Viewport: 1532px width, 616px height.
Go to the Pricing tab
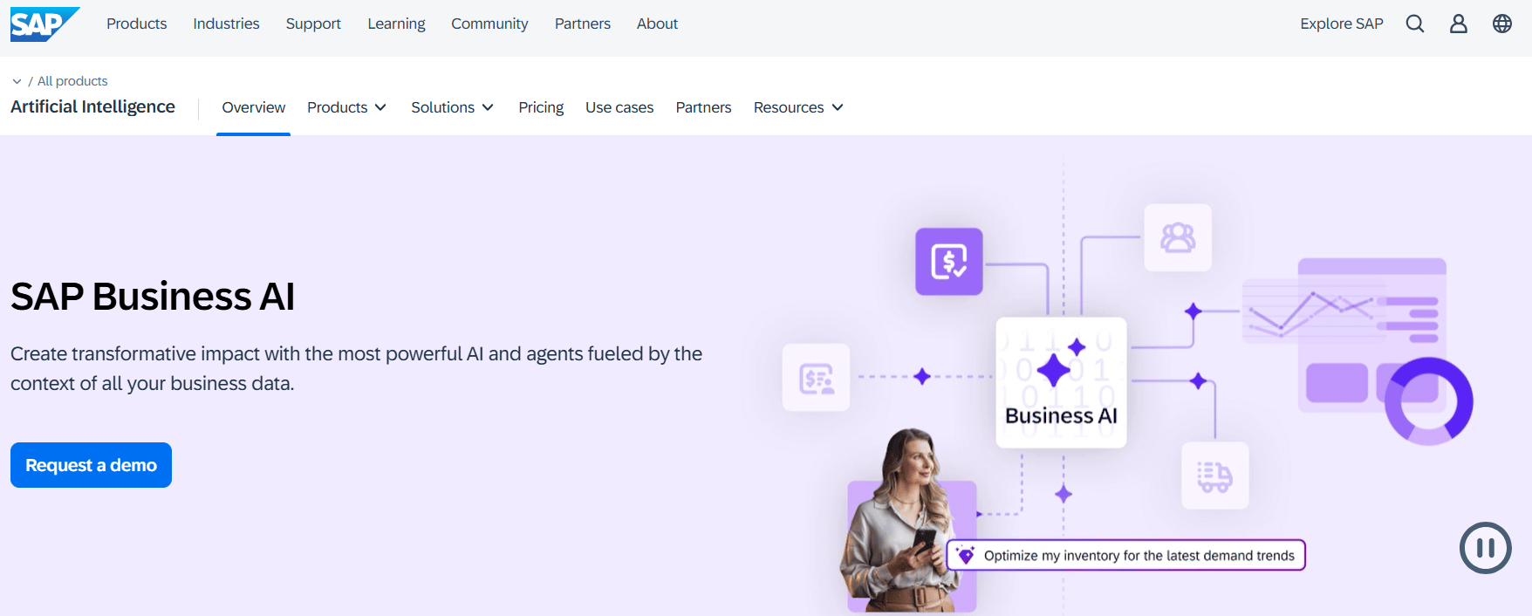pos(541,107)
